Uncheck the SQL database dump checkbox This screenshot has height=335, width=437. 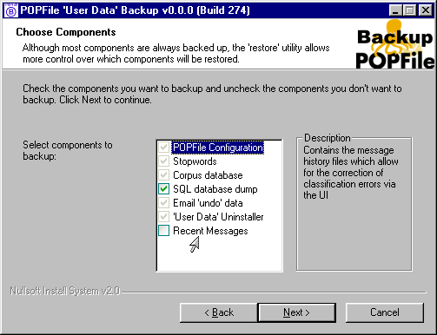point(163,189)
